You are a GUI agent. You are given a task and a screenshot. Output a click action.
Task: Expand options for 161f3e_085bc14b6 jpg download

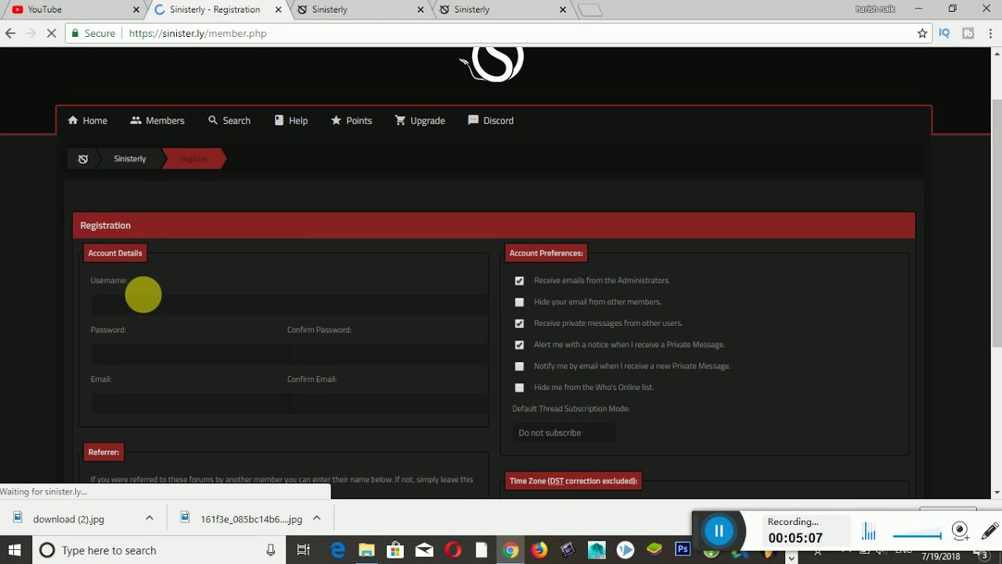(x=317, y=519)
